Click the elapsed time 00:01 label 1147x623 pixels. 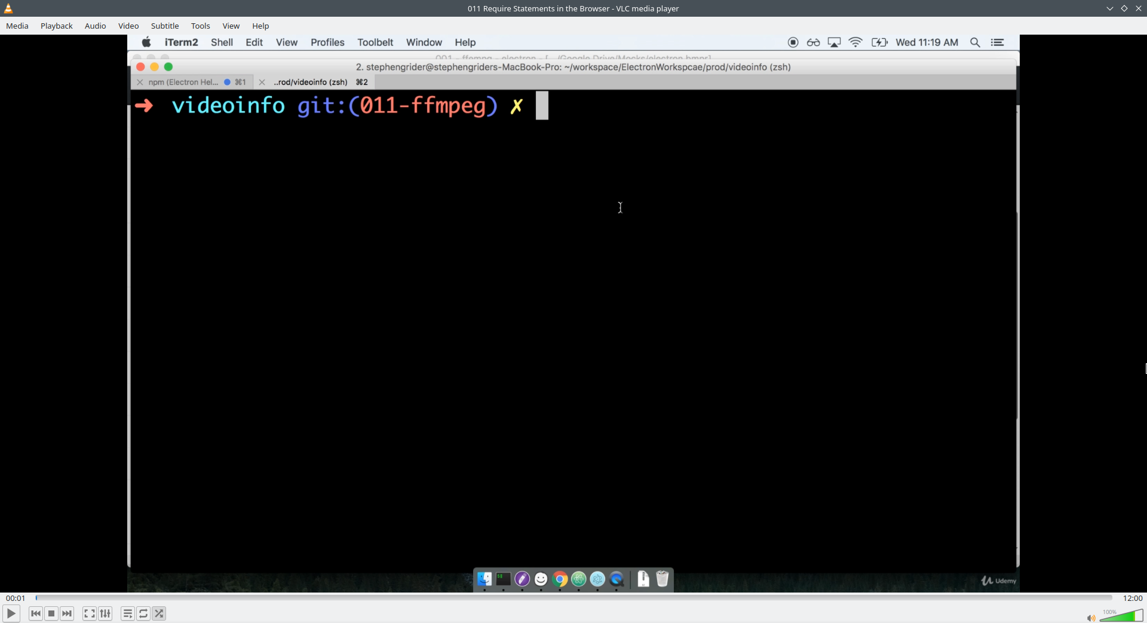(x=16, y=598)
